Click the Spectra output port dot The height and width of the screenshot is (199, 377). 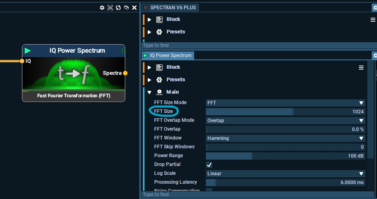[x=125, y=73]
